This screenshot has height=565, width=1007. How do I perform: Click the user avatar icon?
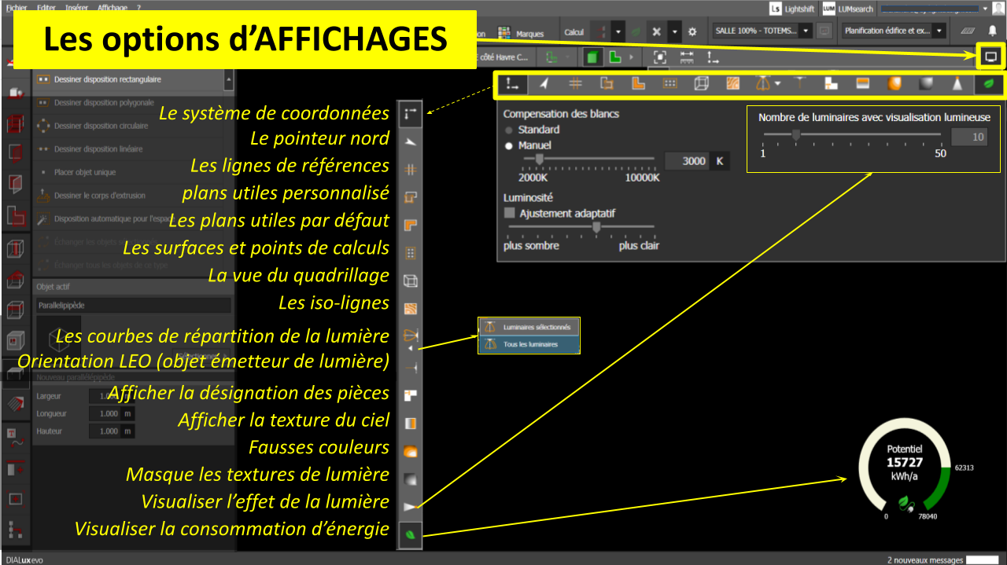[998, 9]
